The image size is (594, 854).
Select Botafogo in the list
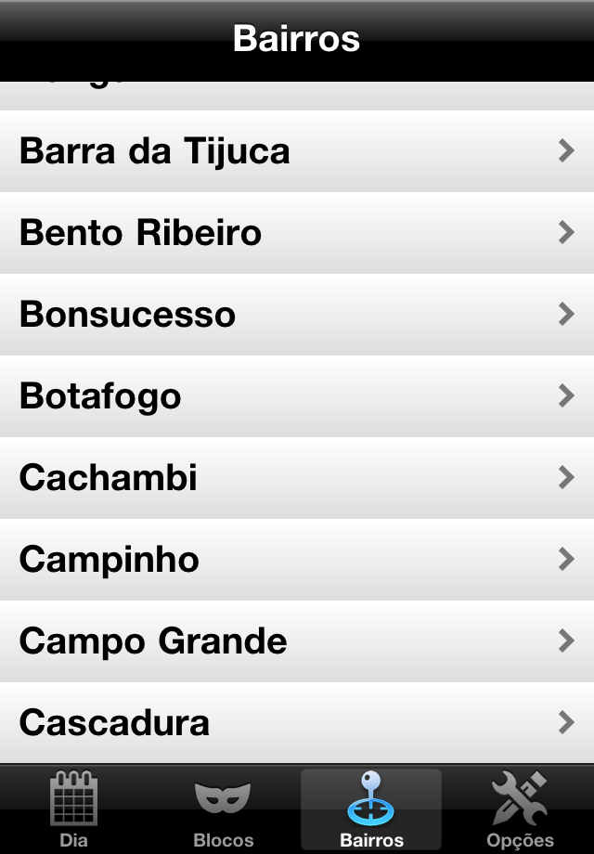(x=297, y=396)
